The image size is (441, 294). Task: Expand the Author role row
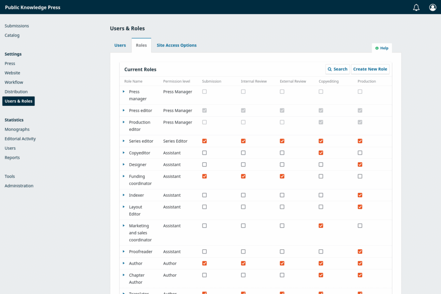(x=124, y=263)
